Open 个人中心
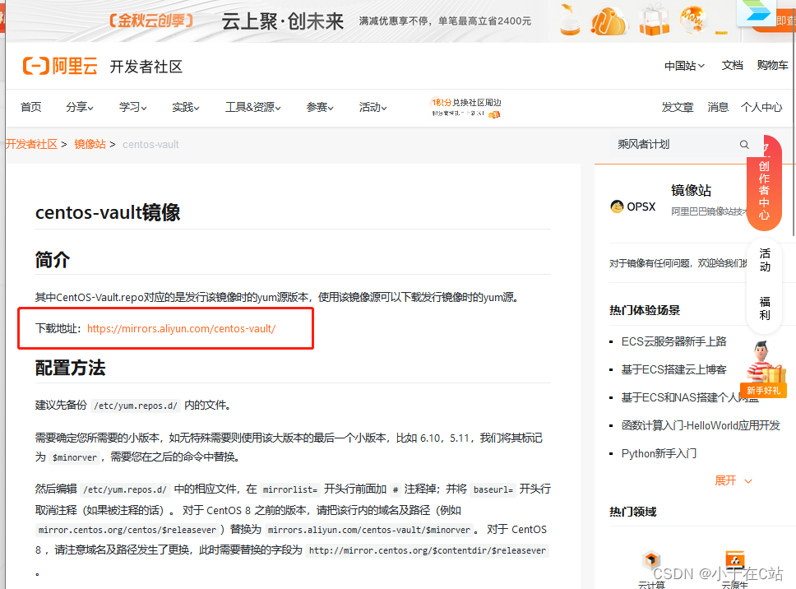The image size is (796, 589). 761,107
